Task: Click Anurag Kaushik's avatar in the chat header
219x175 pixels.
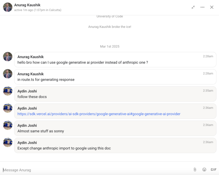Action: point(8,7)
